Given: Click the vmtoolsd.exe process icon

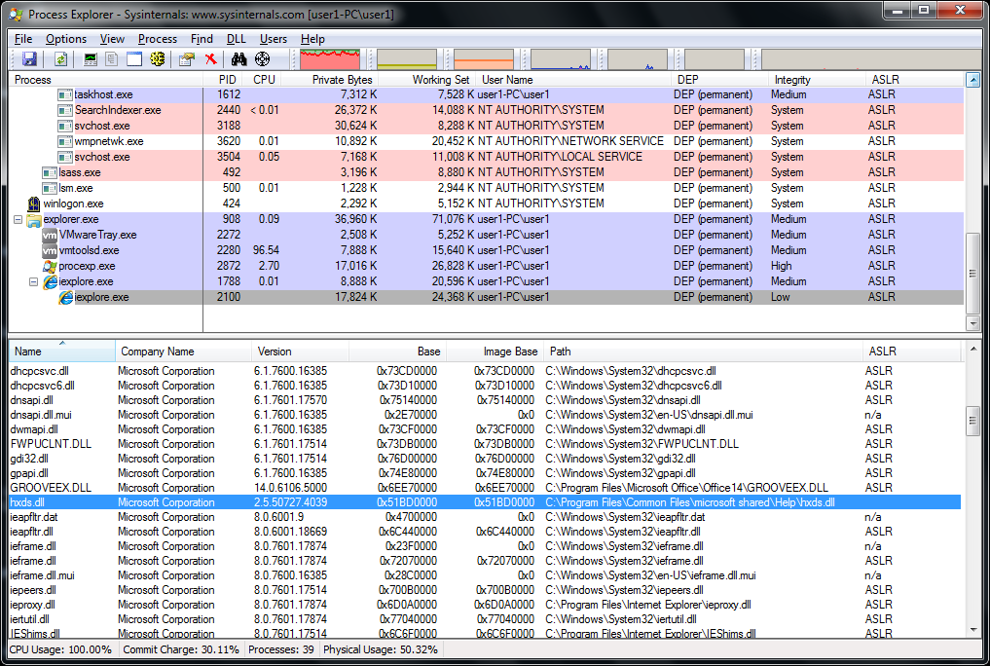Looking at the screenshot, I should tap(50, 250).
